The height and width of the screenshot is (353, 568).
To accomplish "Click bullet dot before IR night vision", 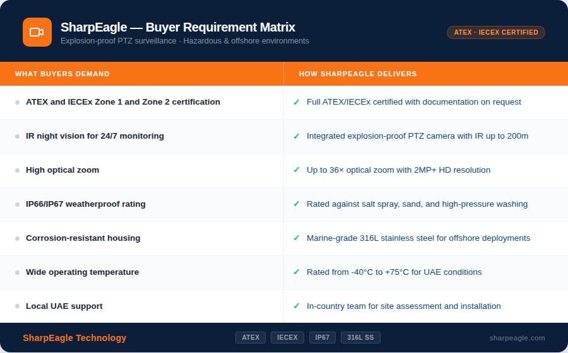I will [x=18, y=136].
